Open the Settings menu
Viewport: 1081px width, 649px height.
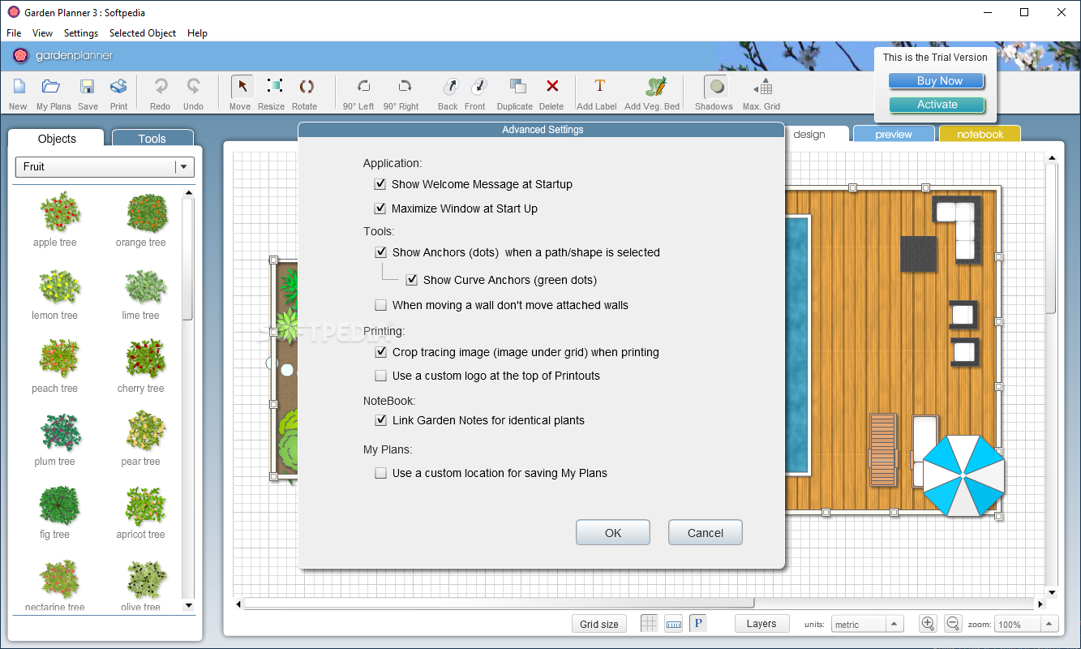coord(81,33)
